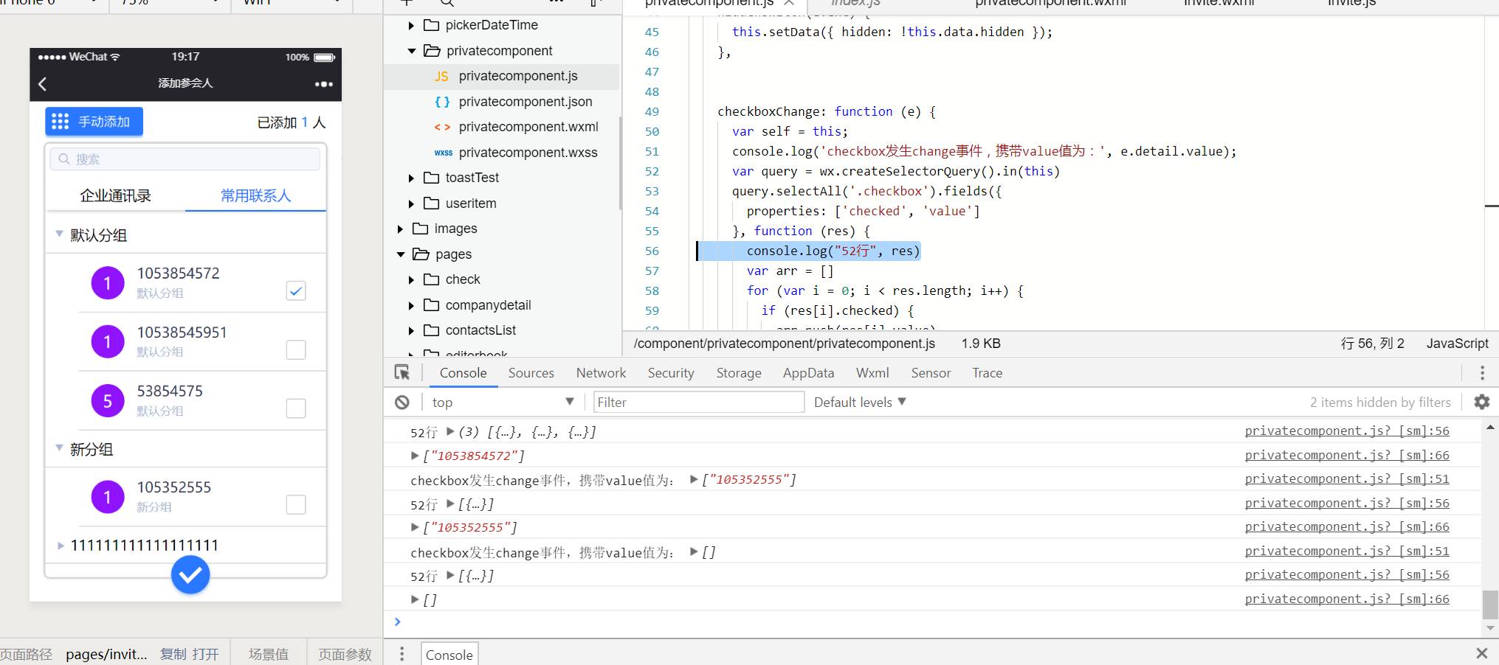Open DevTools three-dot options menu
Viewport: 1499px width, 665px height.
point(1481,373)
